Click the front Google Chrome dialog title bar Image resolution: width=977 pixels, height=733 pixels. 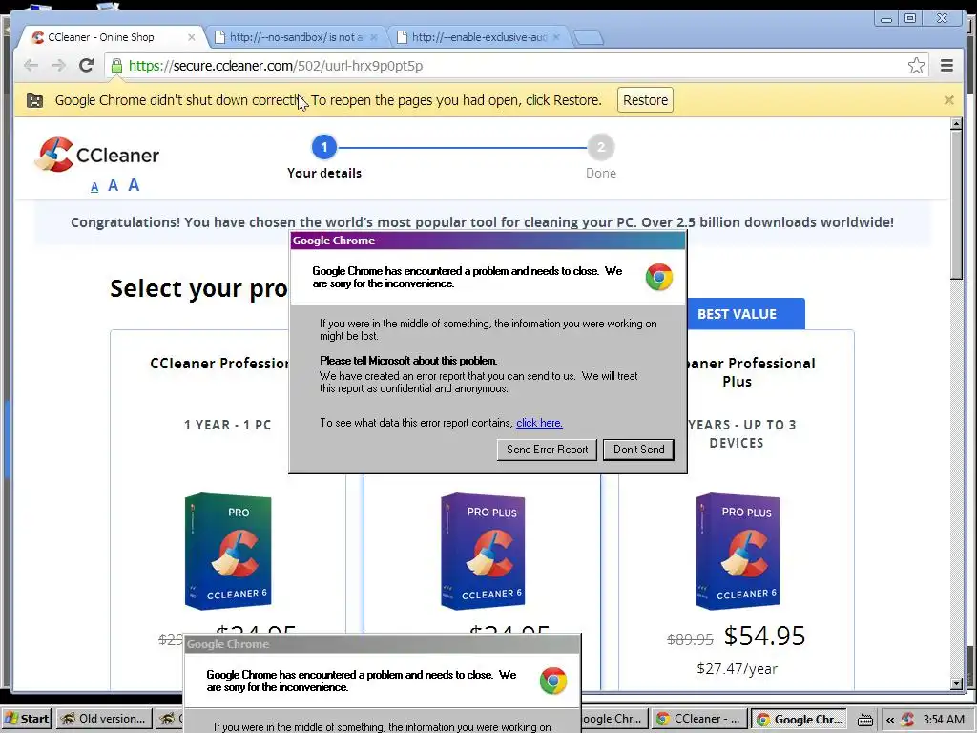(488, 241)
